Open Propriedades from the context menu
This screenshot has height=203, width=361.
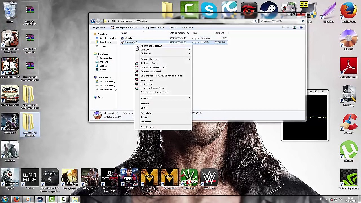pos(163,127)
